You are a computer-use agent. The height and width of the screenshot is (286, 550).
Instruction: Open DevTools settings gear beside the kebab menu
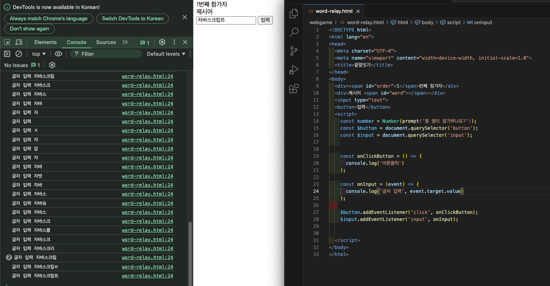(162, 42)
